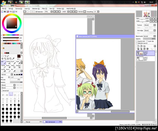Screen dimensions: 158x131
Task: Select the AirBrush tool
Action: (9, 63)
